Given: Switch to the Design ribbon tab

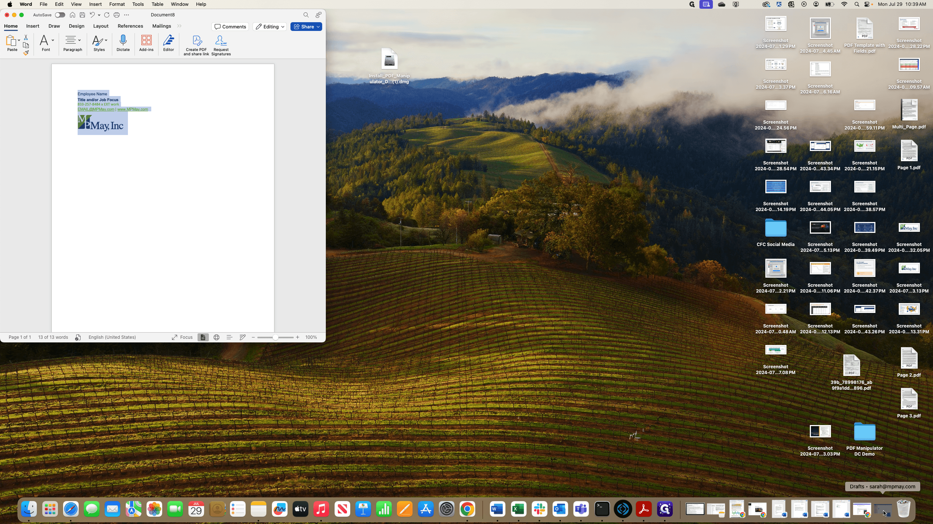Looking at the screenshot, I should click(77, 26).
